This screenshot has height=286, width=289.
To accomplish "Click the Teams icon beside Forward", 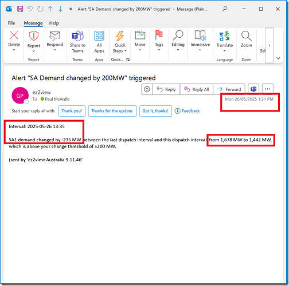I will click(x=253, y=89).
